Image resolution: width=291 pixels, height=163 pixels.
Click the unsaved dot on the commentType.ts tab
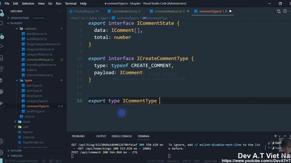click(x=231, y=11)
